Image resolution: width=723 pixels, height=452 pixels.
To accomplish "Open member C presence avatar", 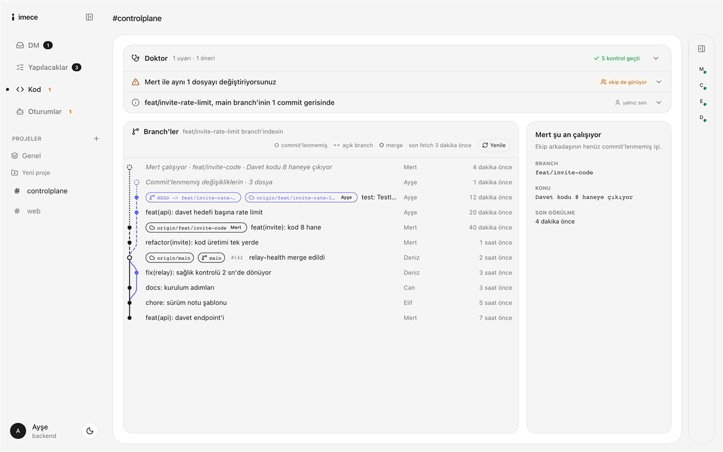I will click(702, 86).
